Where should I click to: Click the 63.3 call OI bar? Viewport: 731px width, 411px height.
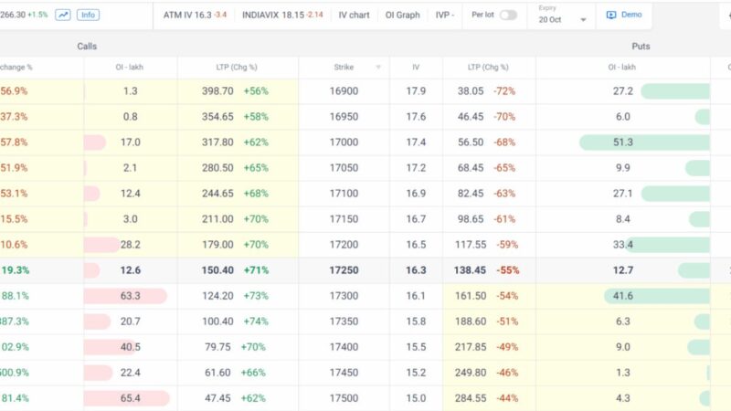pos(125,296)
